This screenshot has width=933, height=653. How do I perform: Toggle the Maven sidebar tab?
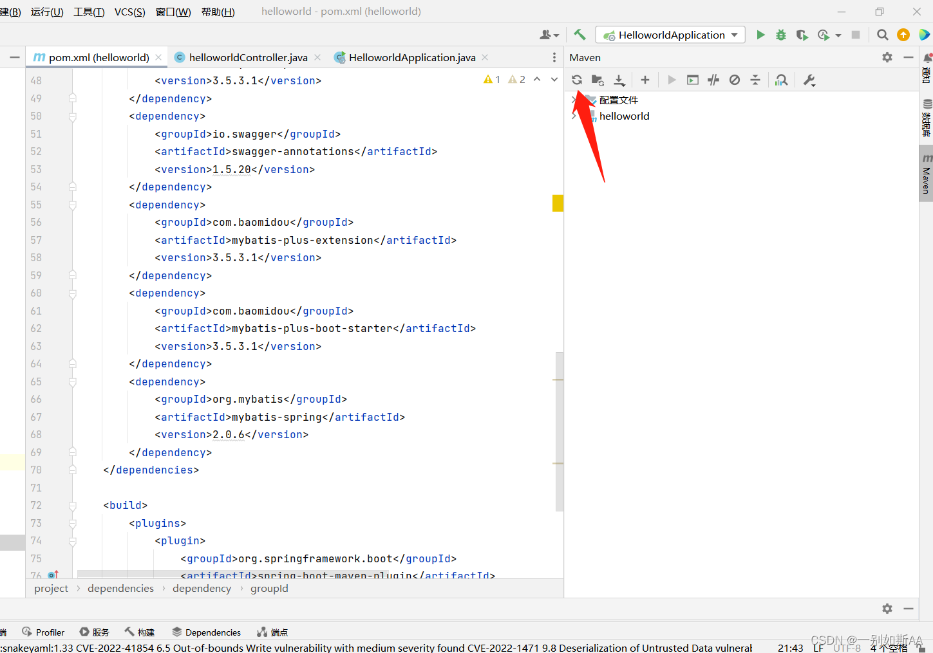click(926, 173)
